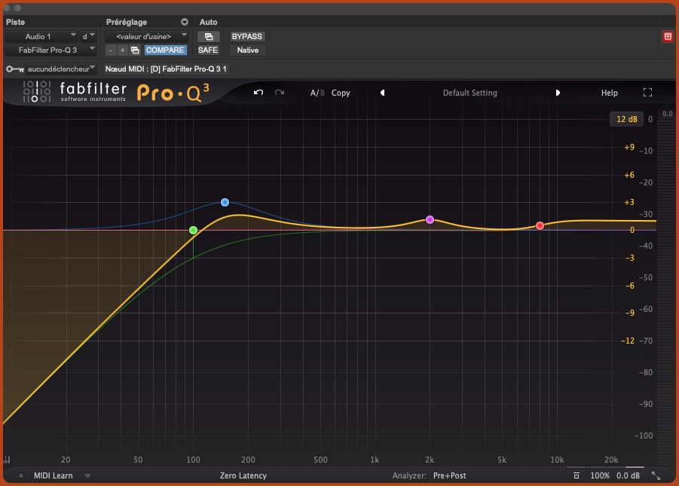This screenshot has height=486, width=679.
Task: Open the piano display icon at bottom left
Action: 8,460
